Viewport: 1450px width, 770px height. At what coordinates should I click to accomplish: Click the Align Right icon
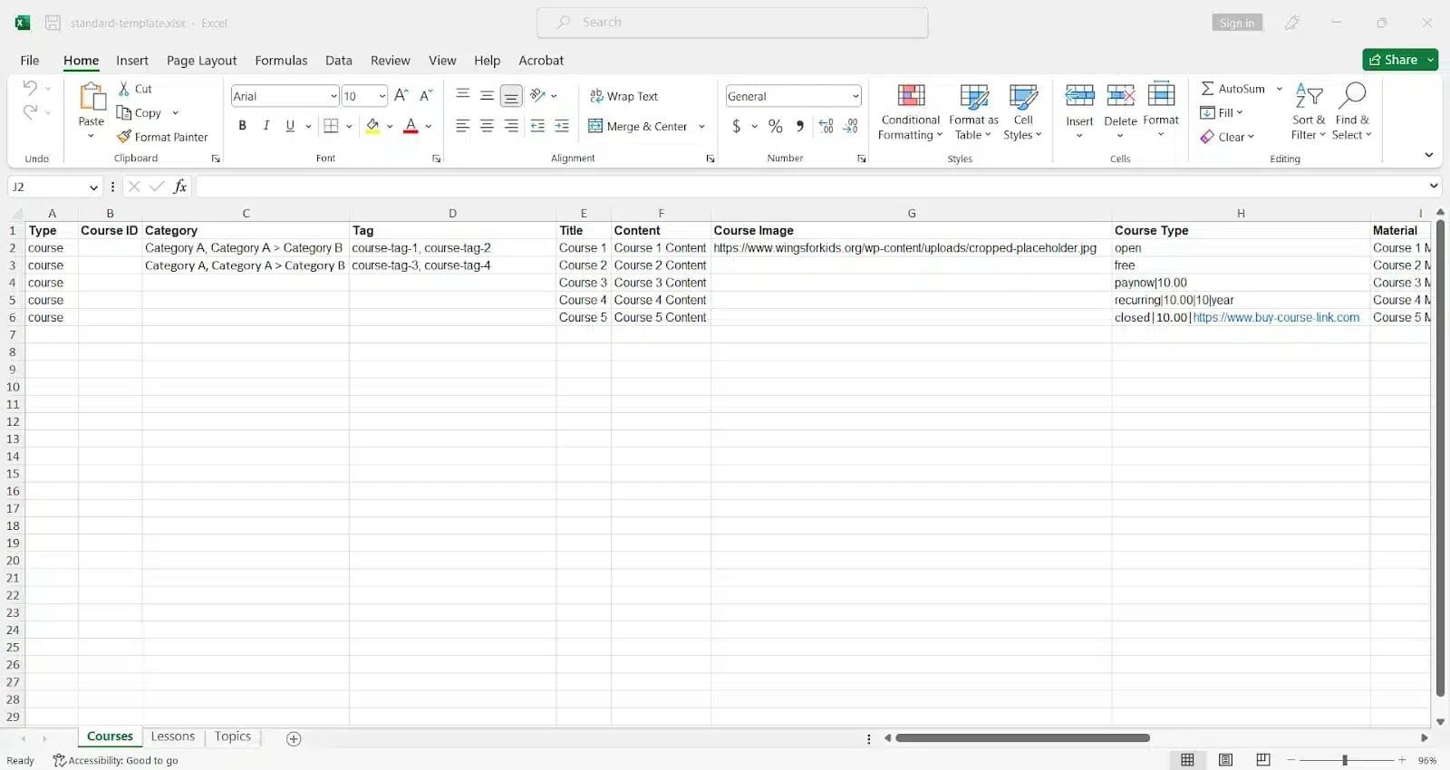pos(511,126)
